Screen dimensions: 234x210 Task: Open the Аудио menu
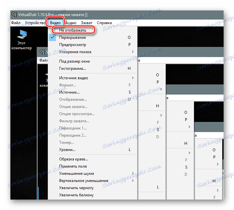coord(71,23)
